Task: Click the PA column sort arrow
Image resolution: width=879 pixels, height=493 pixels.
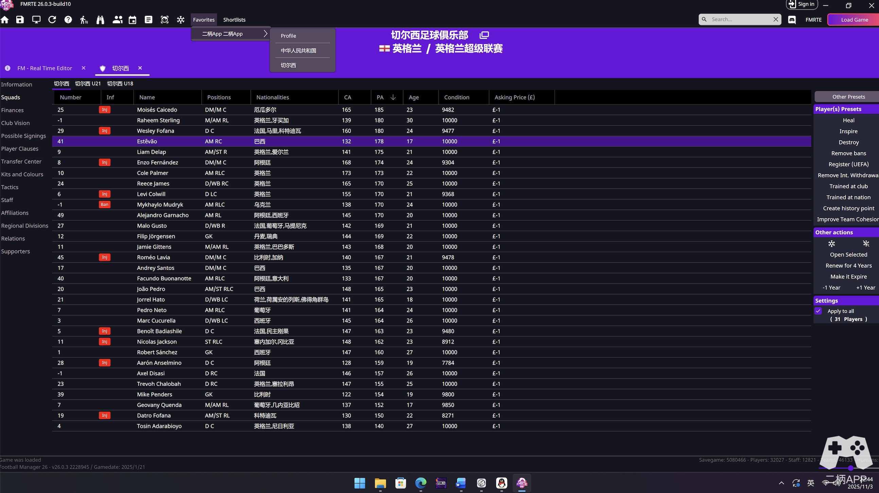Action: (393, 97)
